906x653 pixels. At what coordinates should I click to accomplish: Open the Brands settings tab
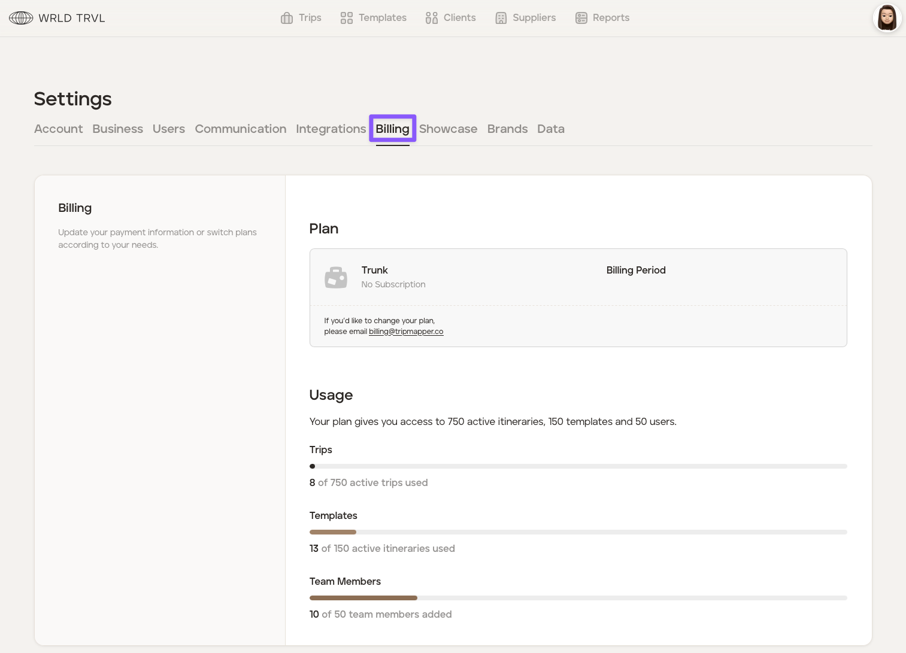click(507, 129)
